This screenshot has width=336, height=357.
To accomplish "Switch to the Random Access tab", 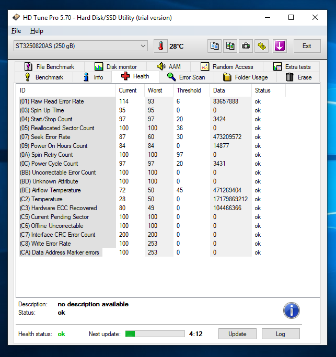I will (x=227, y=67).
